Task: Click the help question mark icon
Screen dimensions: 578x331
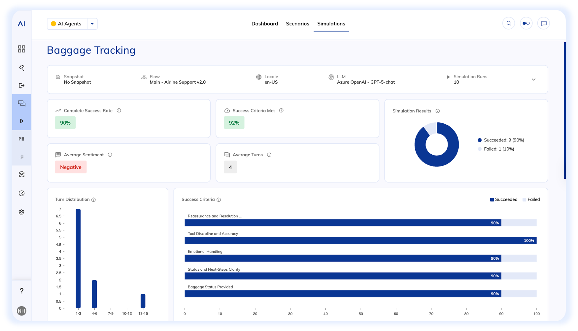Action: (21, 290)
